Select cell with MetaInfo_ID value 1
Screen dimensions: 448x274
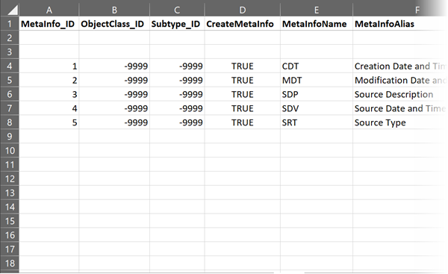49,66
